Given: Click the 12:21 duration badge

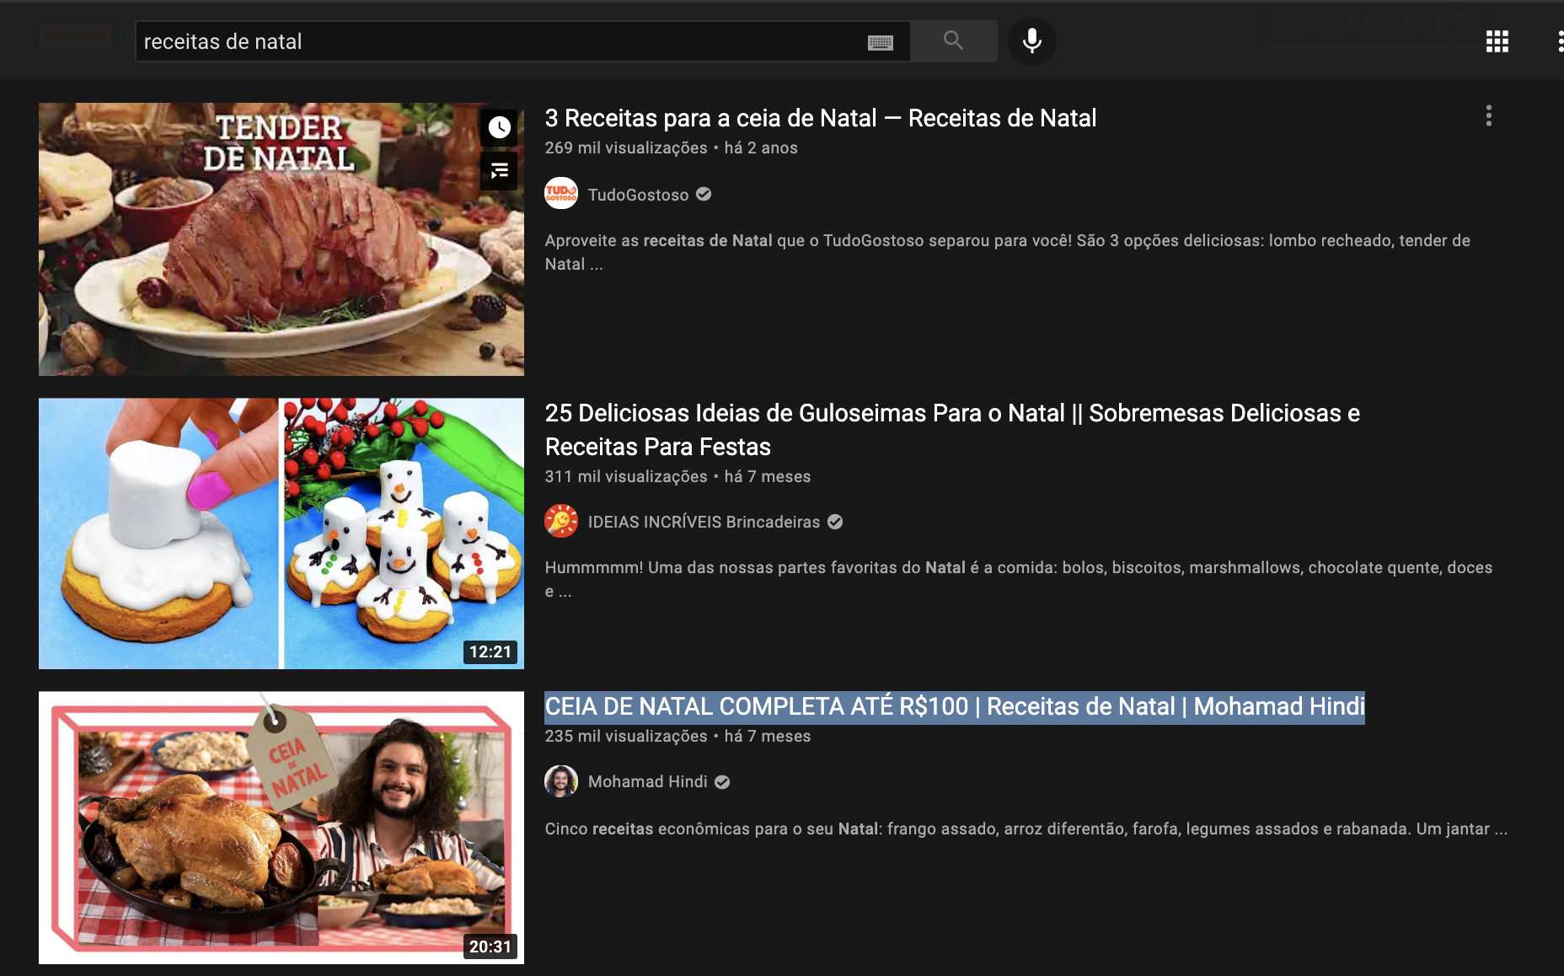Looking at the screenshot, I should coord(490,651).
